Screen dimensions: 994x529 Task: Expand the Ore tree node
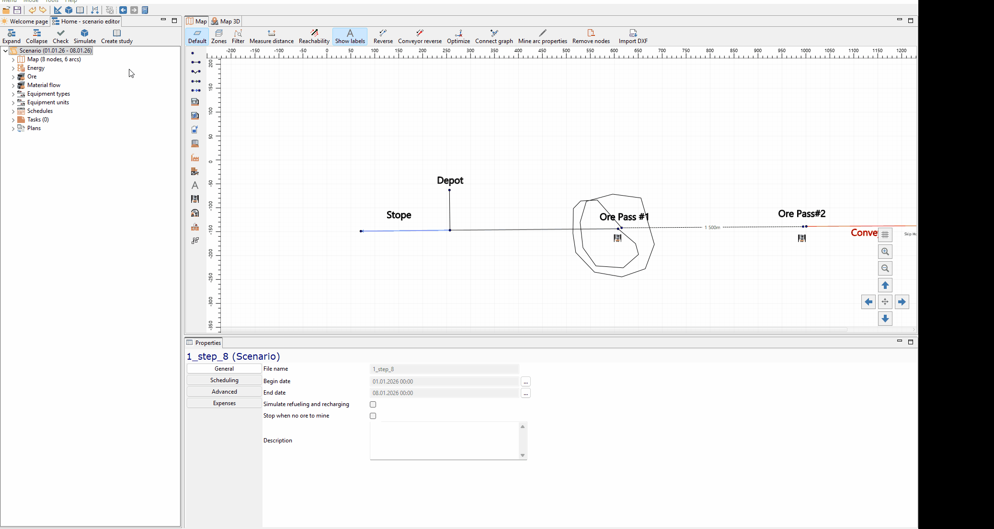pyautogui.click(x=13, y=77)
